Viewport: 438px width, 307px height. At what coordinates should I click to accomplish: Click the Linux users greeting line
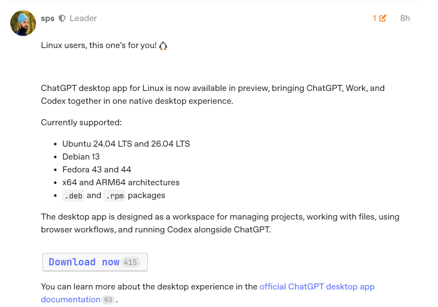tap(104, 45)
